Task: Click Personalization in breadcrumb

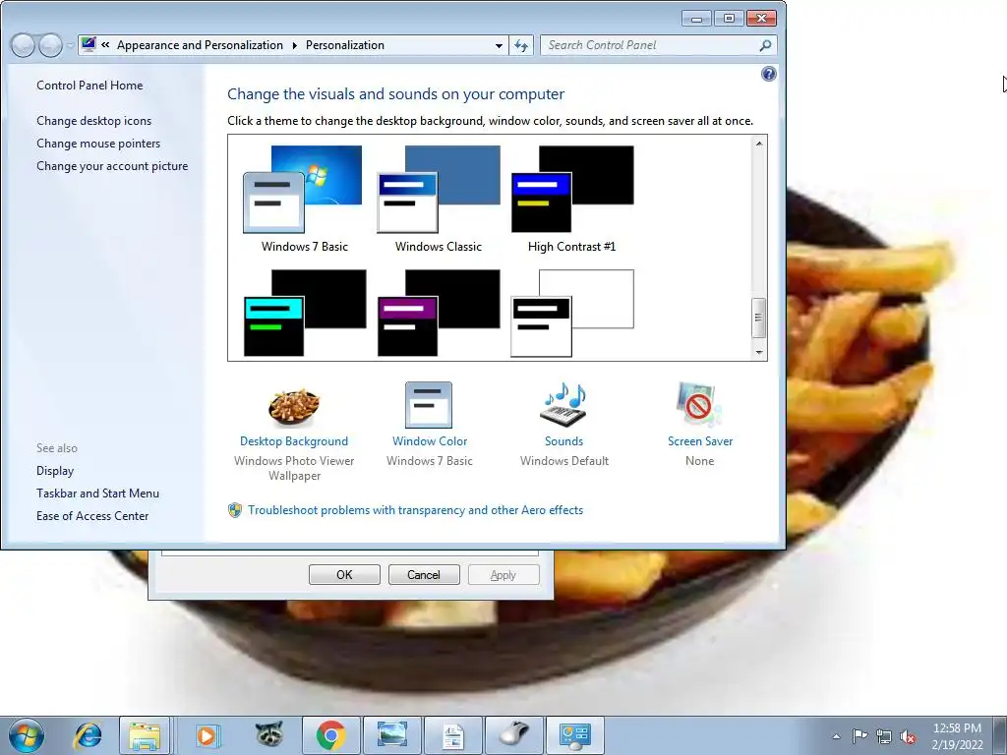Action: click(345, 45)
